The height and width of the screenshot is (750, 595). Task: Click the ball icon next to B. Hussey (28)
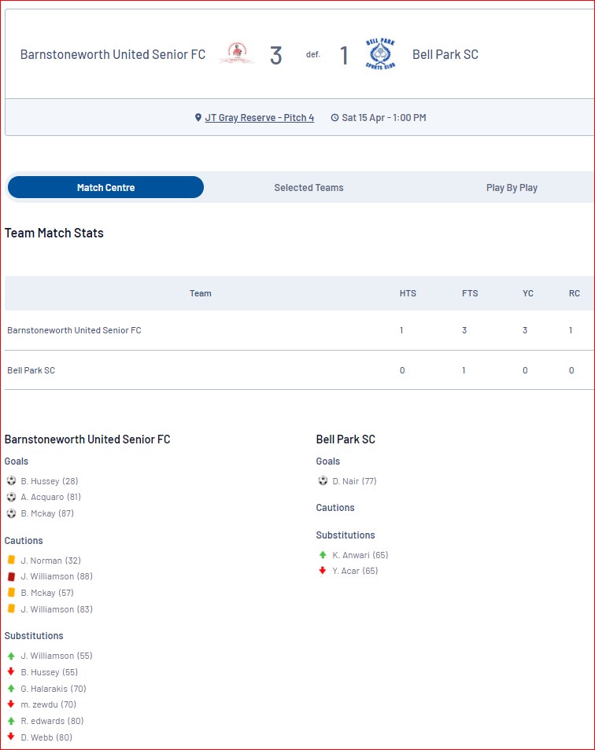coord(12,480)
